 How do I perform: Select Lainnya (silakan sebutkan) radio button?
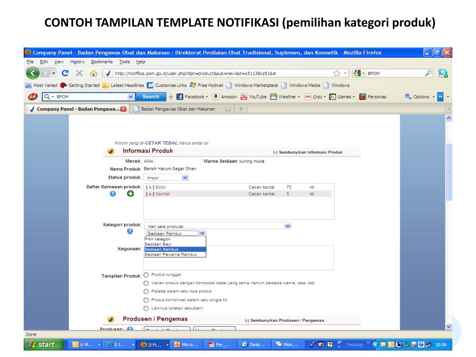146,309
